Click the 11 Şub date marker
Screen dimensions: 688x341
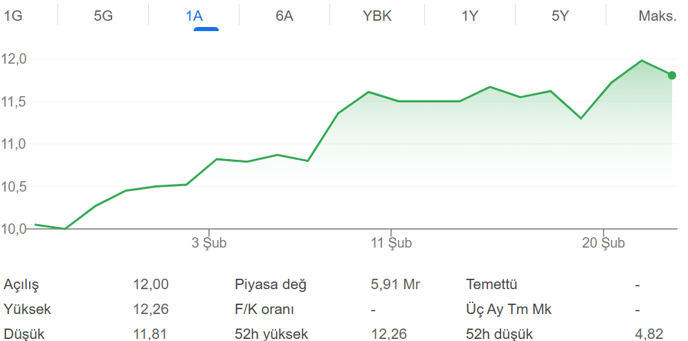click(x=391, y=243)
